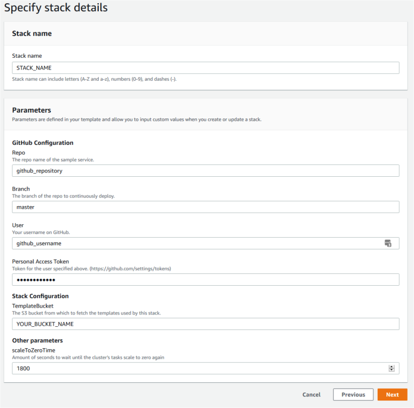Focus the Personal Access Token password field
The image size is (414, 408).
point(205,279)
